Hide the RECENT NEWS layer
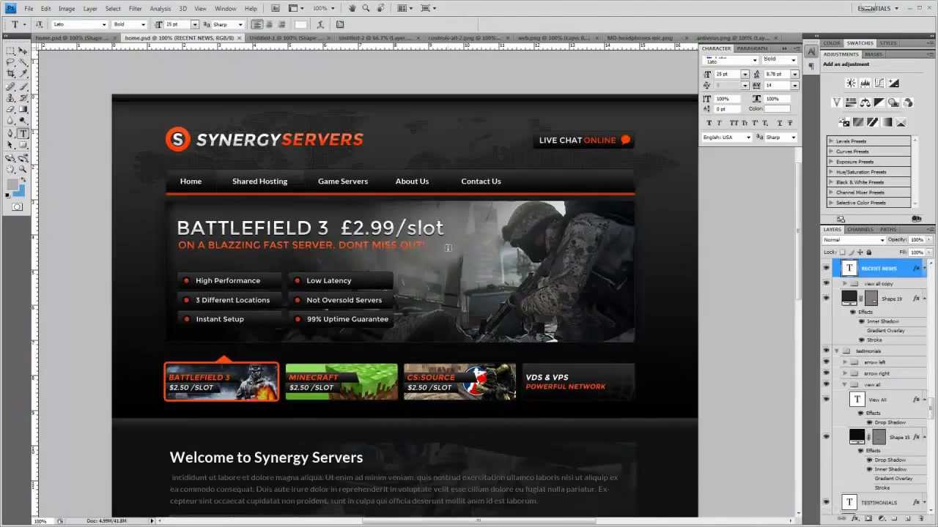The width and height of the screenshot is (938, 527). 826,269
